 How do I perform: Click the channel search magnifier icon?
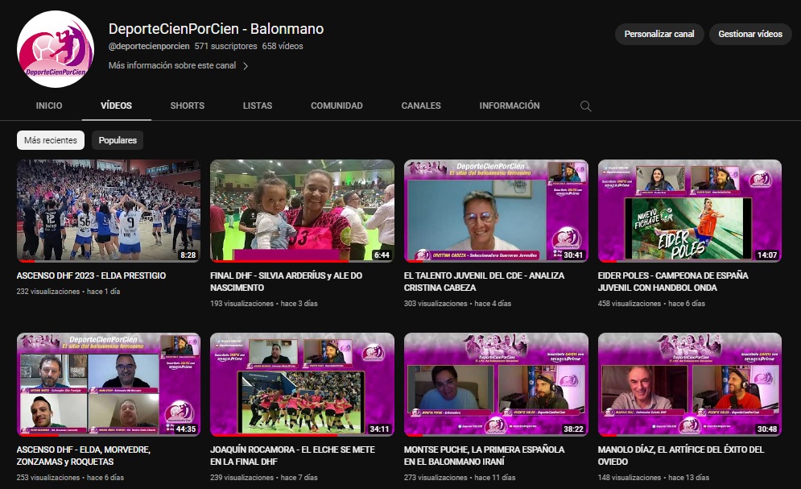point(585,106)
